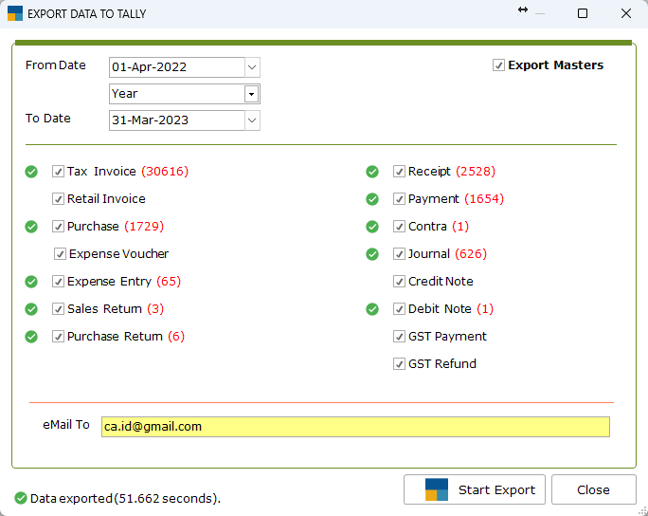Click green check icon beside Sales Return
Screen dimensions: 648x516
click(31, 309)
